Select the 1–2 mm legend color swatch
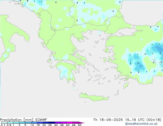 pos(16,123)
